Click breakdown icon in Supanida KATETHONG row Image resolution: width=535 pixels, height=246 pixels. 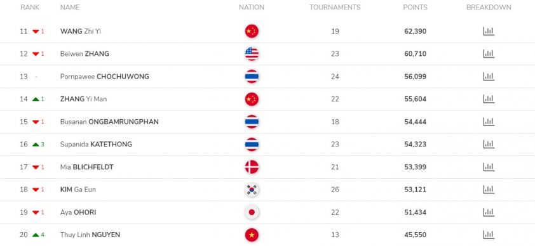click(489, 145)
